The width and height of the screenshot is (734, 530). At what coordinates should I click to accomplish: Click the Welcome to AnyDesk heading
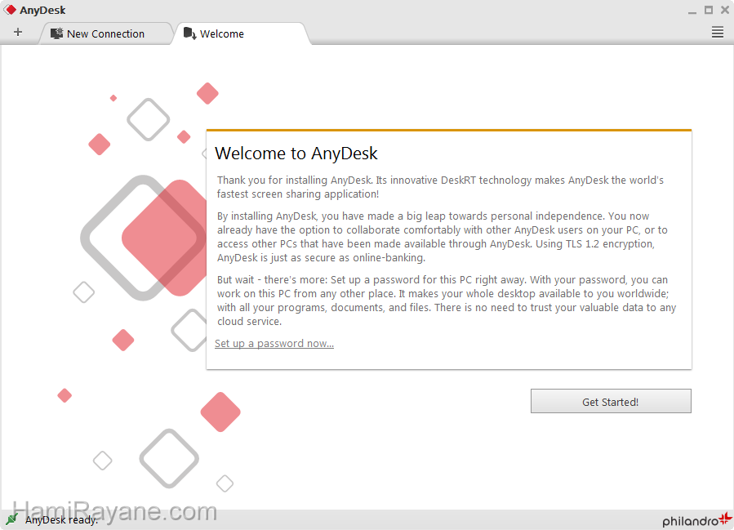[296, 154]
